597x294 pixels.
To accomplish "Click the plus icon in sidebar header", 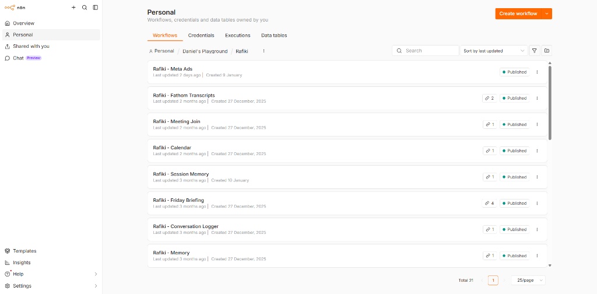I will pos(73,8).
